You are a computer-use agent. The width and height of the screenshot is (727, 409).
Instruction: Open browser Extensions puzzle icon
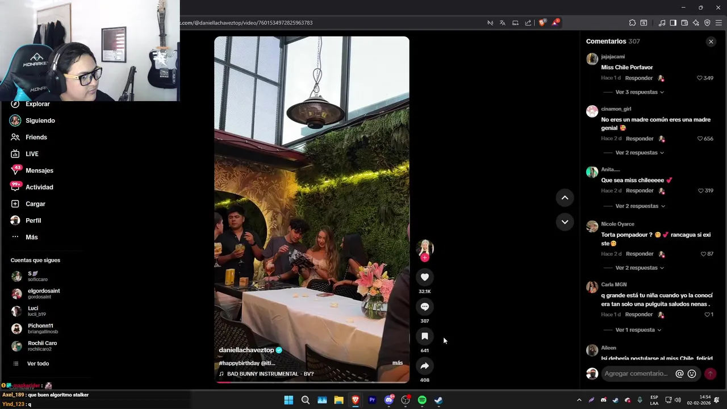pos(632,23)
